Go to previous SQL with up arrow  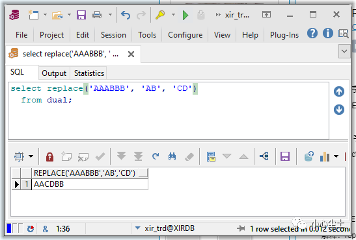(339, 91)
